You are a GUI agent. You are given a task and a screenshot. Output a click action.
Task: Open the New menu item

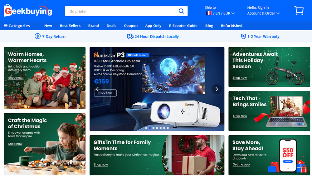[48, 26]
